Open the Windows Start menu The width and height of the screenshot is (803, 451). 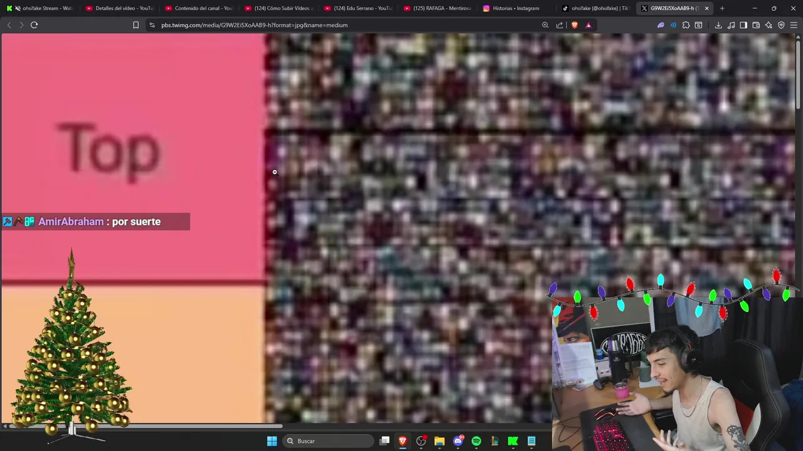click(x=272, y=441)
